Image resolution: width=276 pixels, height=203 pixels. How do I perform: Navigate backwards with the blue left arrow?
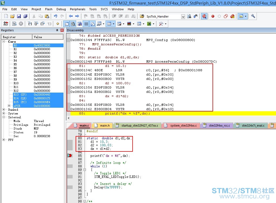71,16
